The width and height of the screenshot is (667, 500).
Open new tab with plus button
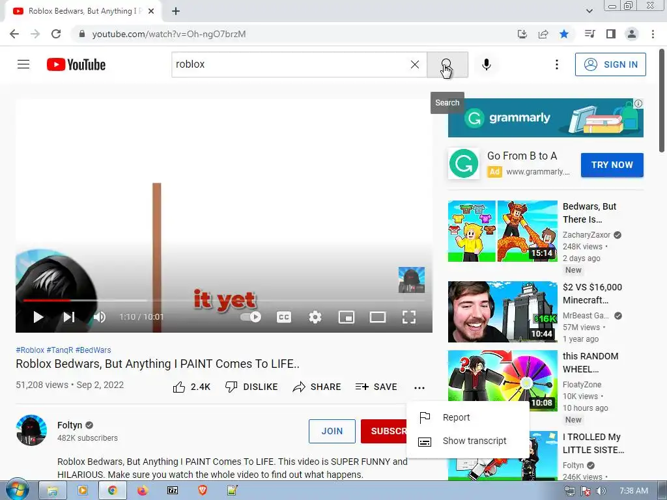click(x=176, y=11)
